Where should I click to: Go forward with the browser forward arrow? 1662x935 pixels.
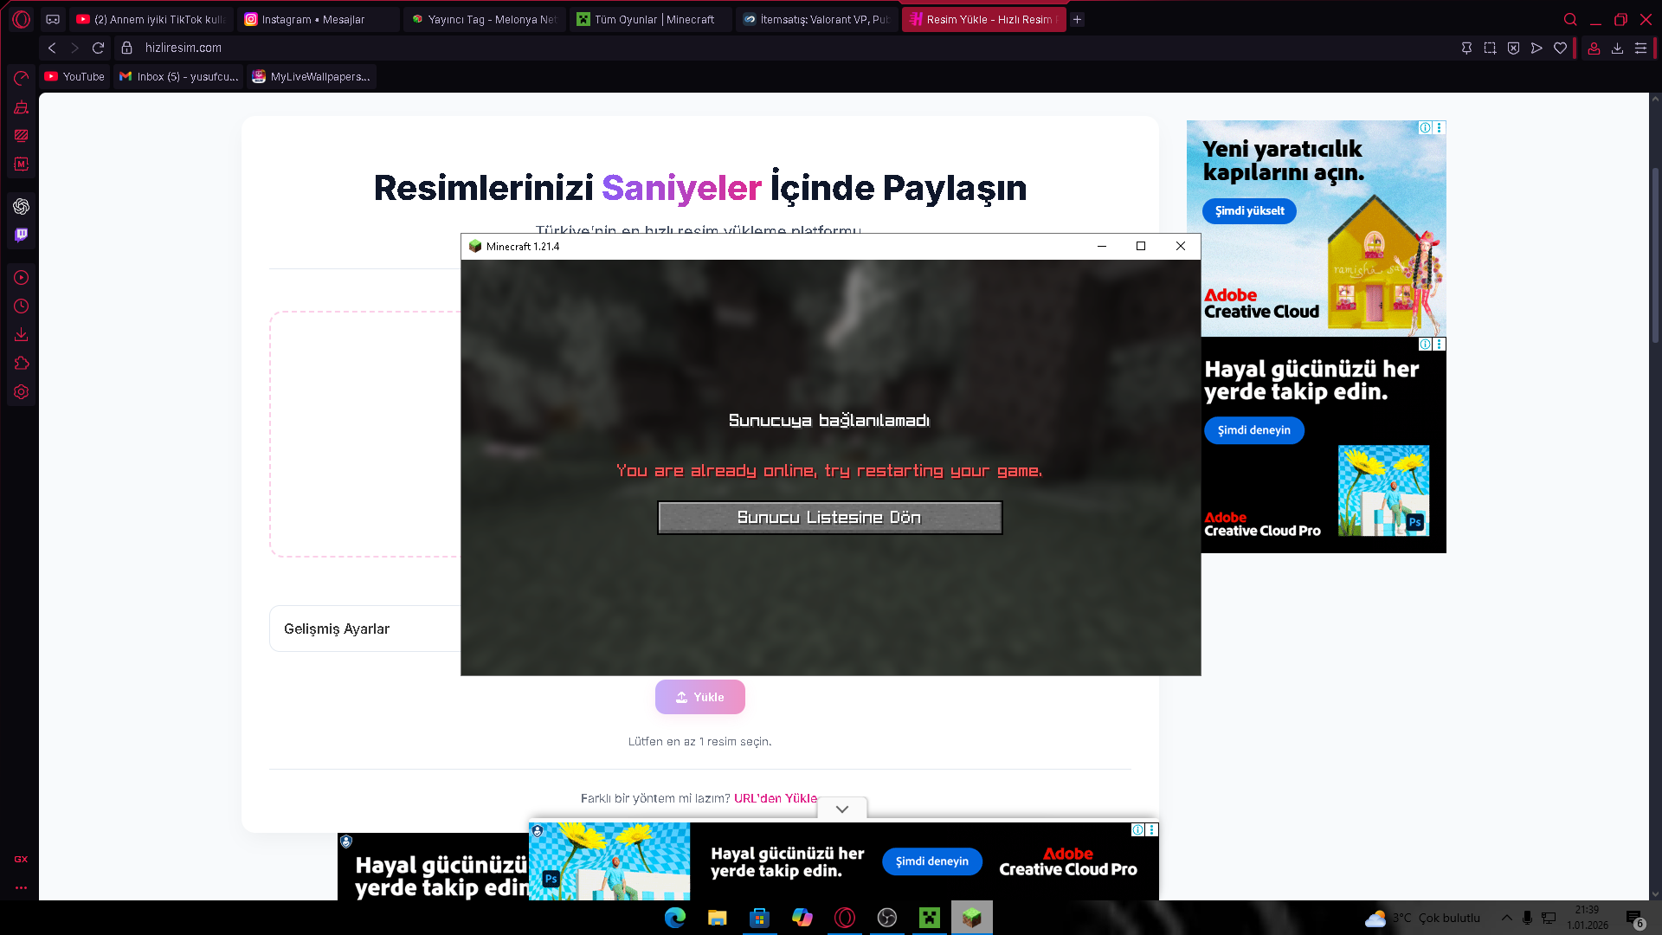pos(74,48)
